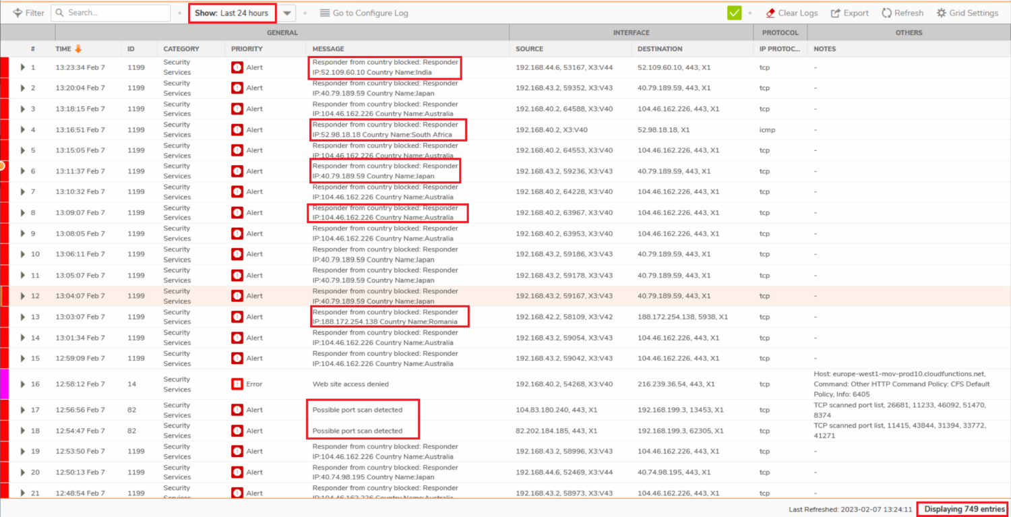This screenshot has height=517, width=1011.
Task: Click the Refresh logs icon
Action: 887,13
